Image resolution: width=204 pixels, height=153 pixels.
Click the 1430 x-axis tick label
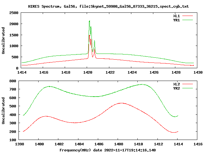[198, 72]
